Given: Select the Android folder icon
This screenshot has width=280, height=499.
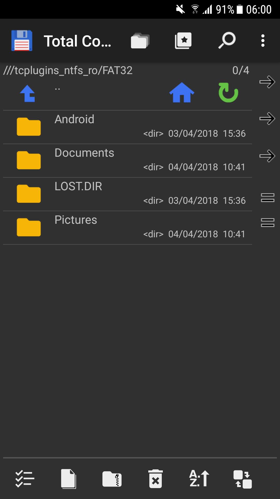Looking at the screenshot, I should pyautogui.click(x=29, y=127).
